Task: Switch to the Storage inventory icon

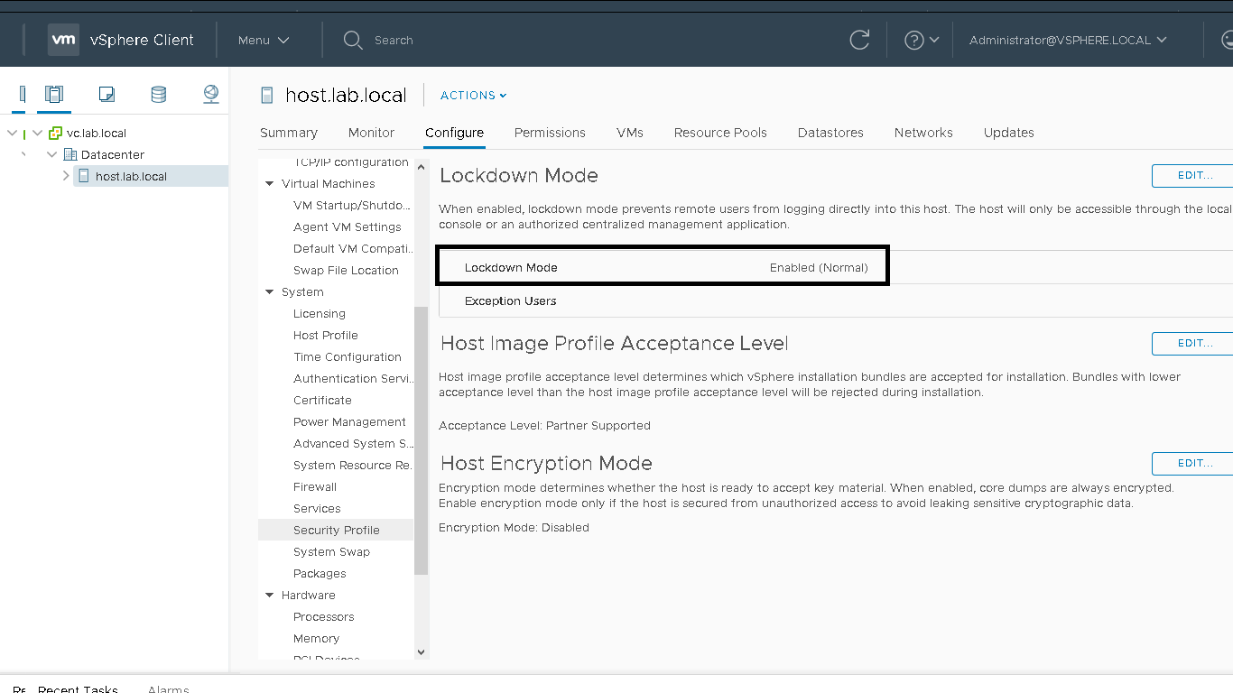Action: pyautogui.click(x=159, y=94)
